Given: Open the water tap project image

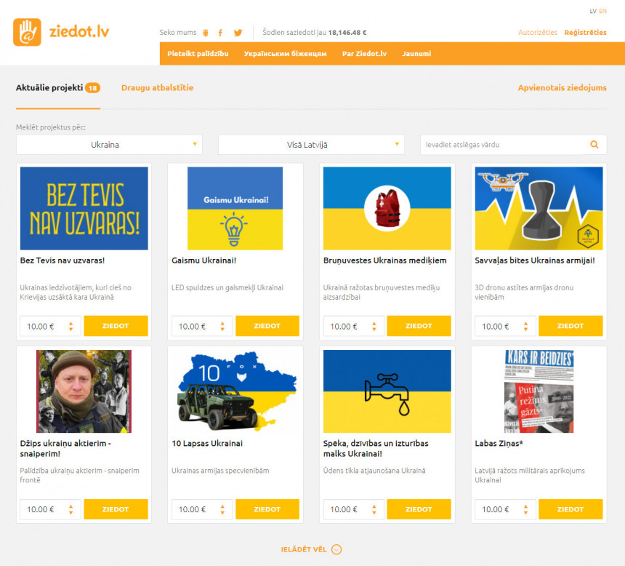Looking at the screenshot, I should pyautogui.click(x=387, y=391).
